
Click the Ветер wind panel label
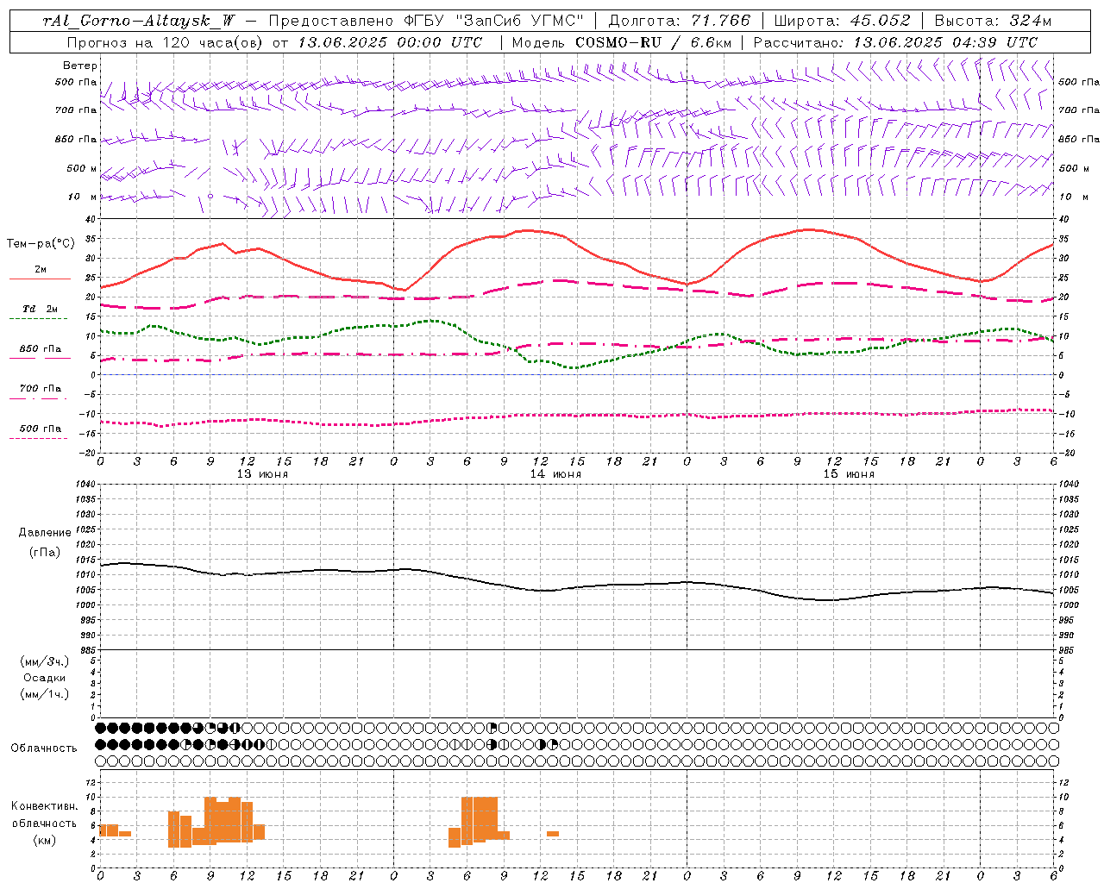pos(80,66)
